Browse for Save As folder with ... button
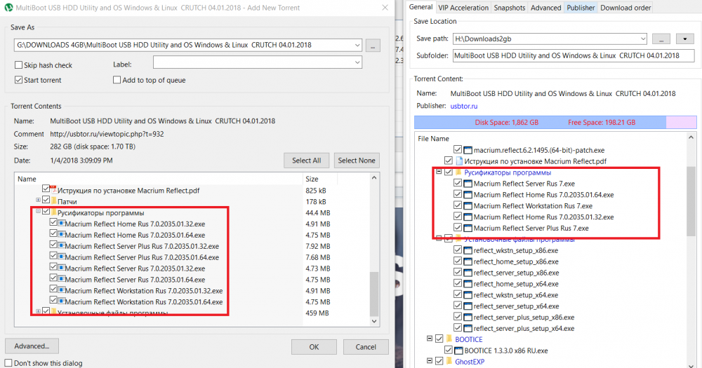 click(x=373, y=46)
